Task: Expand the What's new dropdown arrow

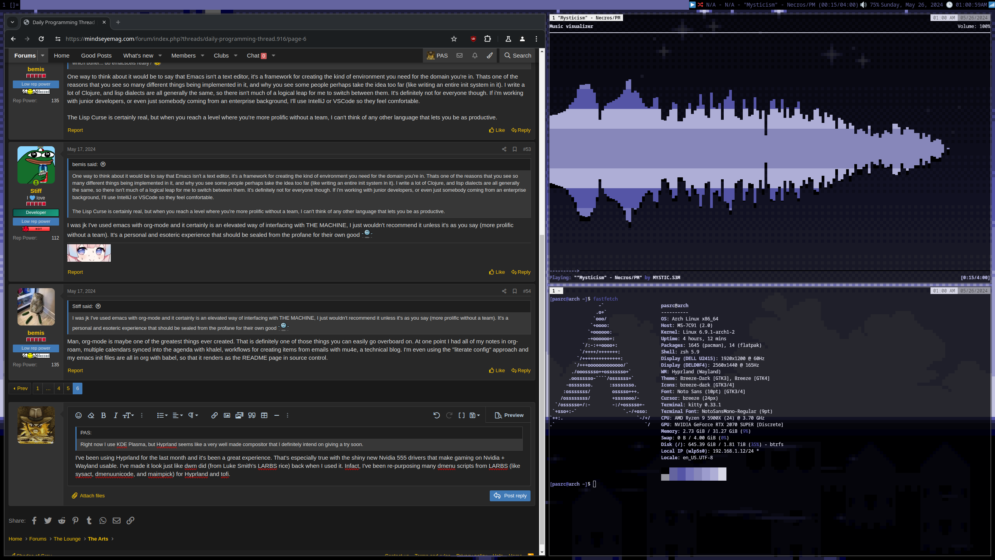Action: tap(160, 56)
